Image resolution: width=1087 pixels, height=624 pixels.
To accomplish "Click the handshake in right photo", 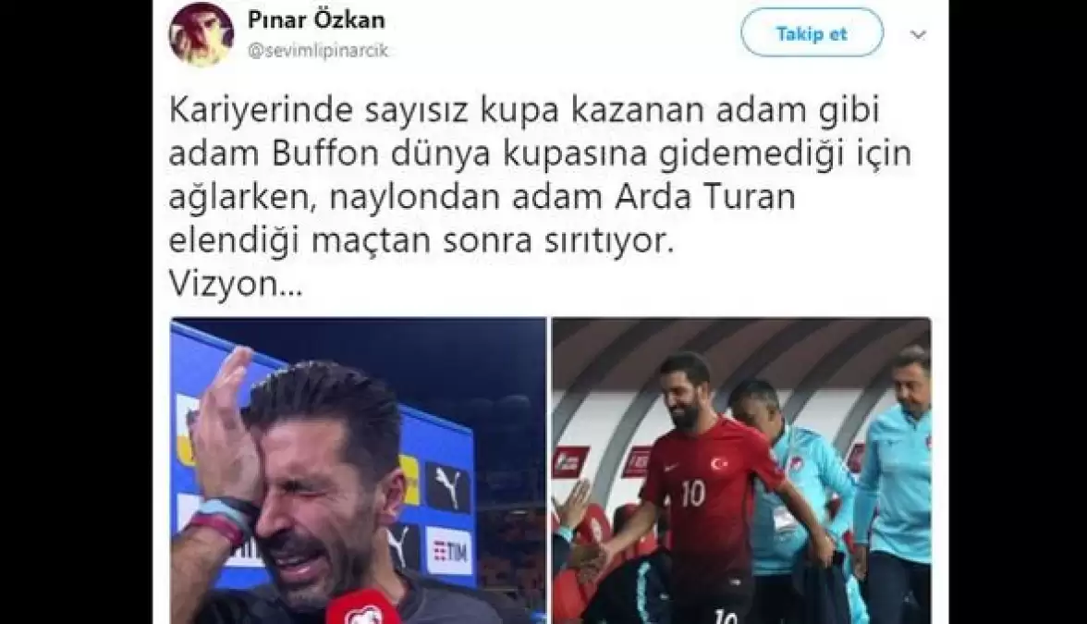I will (580, 556).
